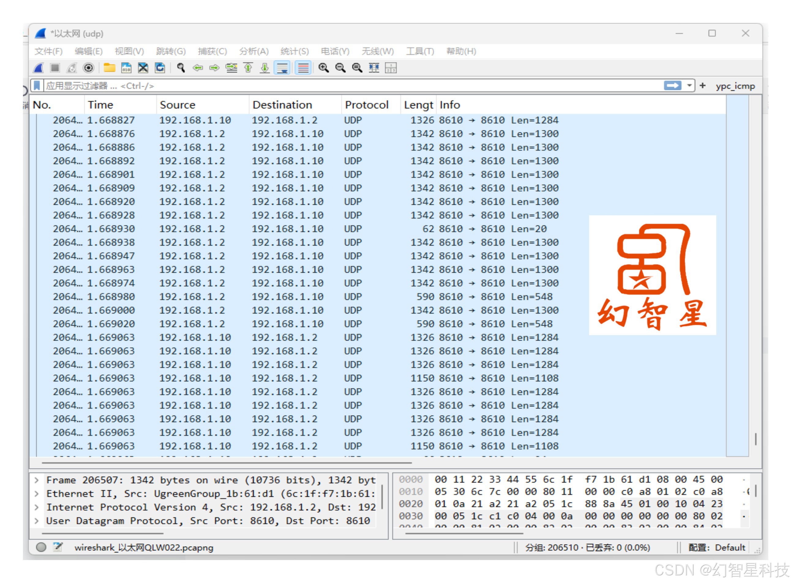Expand the User Datagram Protocol row
This screenshot has height=583, width=791.
(36, 521)
